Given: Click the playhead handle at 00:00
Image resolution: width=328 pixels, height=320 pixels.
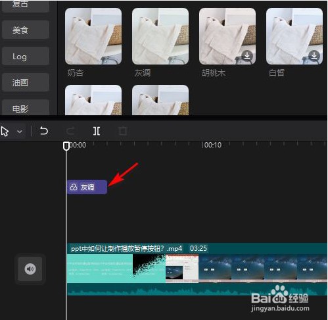Looking at the screenshot, I should tap(66, 146).
